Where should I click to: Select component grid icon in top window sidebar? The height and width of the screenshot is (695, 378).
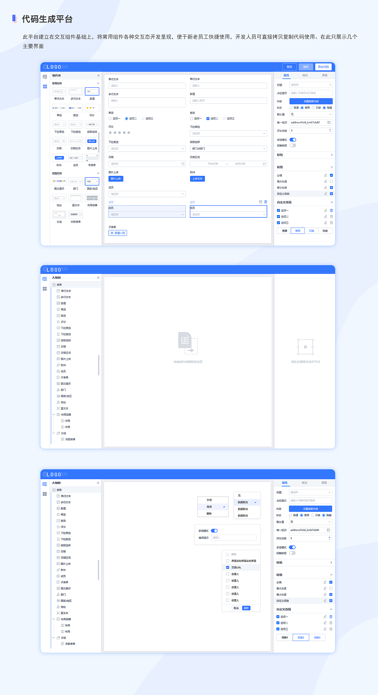pyautogui.click(x=45, y=86)
